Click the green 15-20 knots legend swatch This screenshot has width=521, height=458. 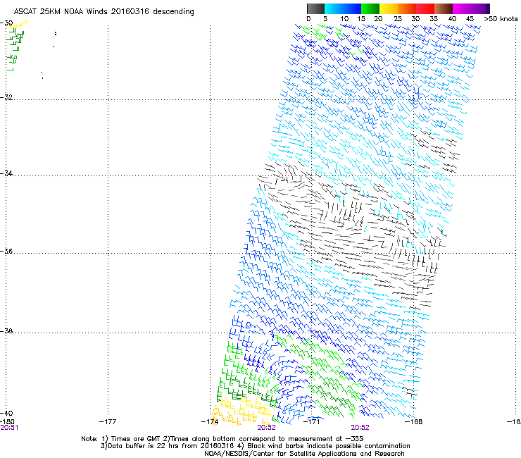[x=370, y=8]
